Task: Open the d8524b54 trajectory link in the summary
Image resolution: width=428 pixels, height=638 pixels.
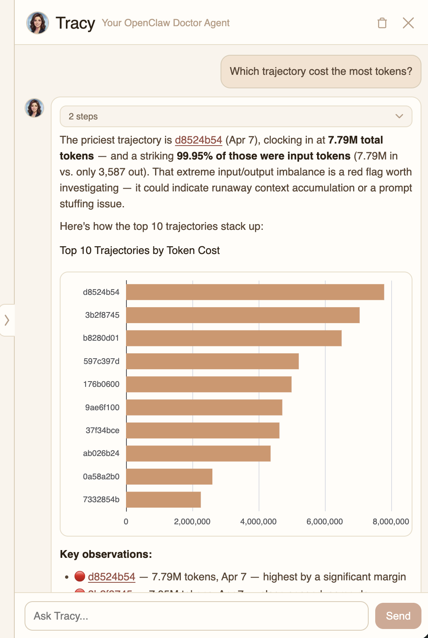Action: [x=199, y=140]
